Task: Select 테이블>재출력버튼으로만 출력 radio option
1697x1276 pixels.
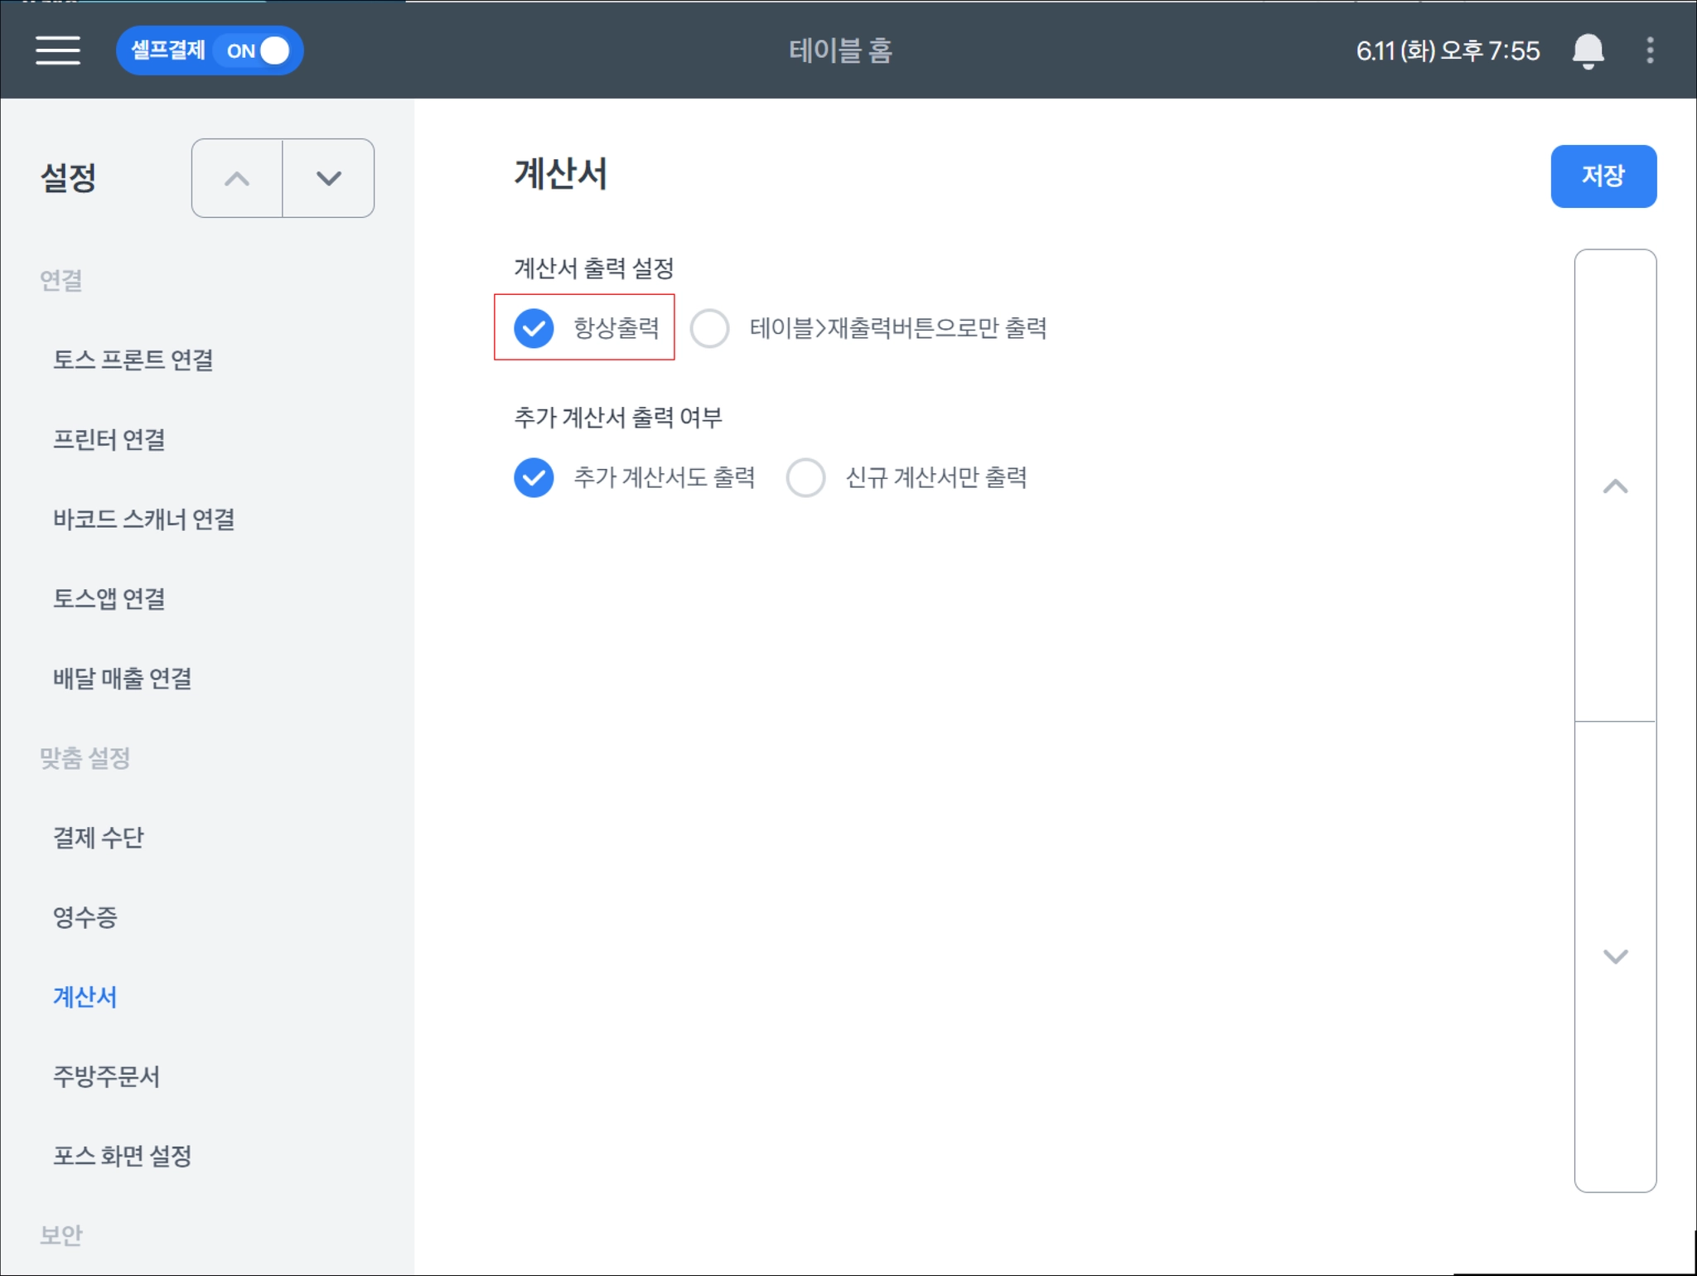Action: (710, 328)
